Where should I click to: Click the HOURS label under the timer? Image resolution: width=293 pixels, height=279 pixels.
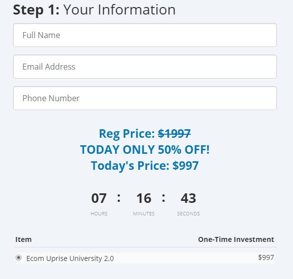click(x=99, y=213)
